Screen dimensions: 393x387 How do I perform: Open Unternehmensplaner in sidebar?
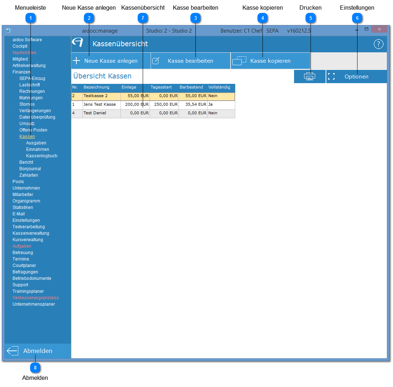pyautogui.click(x=34, y=304)
